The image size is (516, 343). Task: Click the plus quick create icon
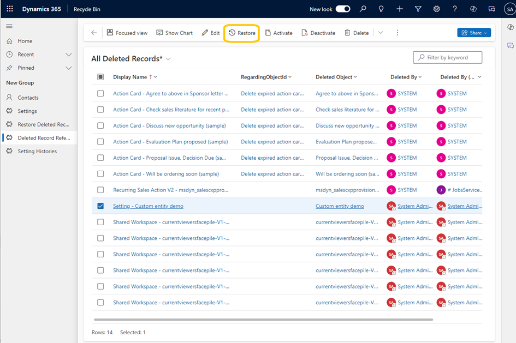coord(400,9)
